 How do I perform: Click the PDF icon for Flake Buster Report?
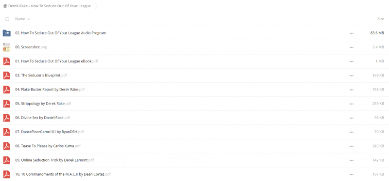tap(7, 90)
